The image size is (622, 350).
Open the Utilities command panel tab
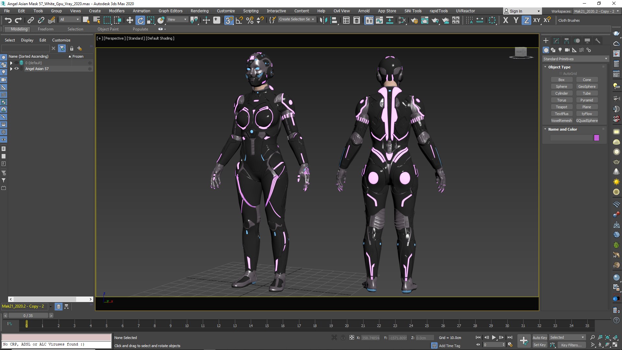pos(598,41)
